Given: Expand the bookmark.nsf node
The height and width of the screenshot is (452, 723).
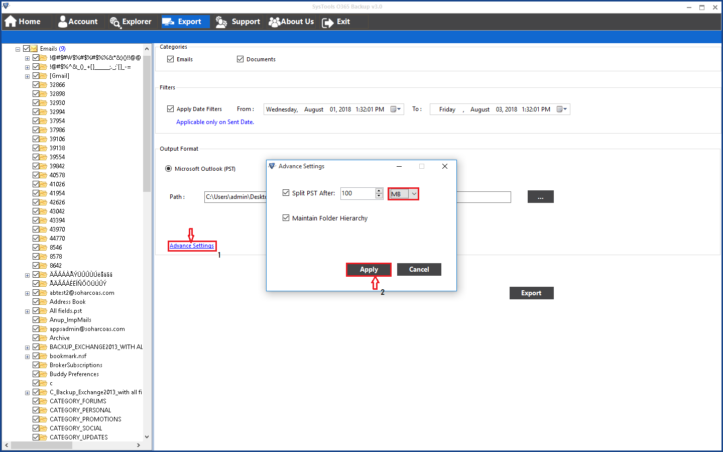Looking at the screenshot, I should [27, 357].
